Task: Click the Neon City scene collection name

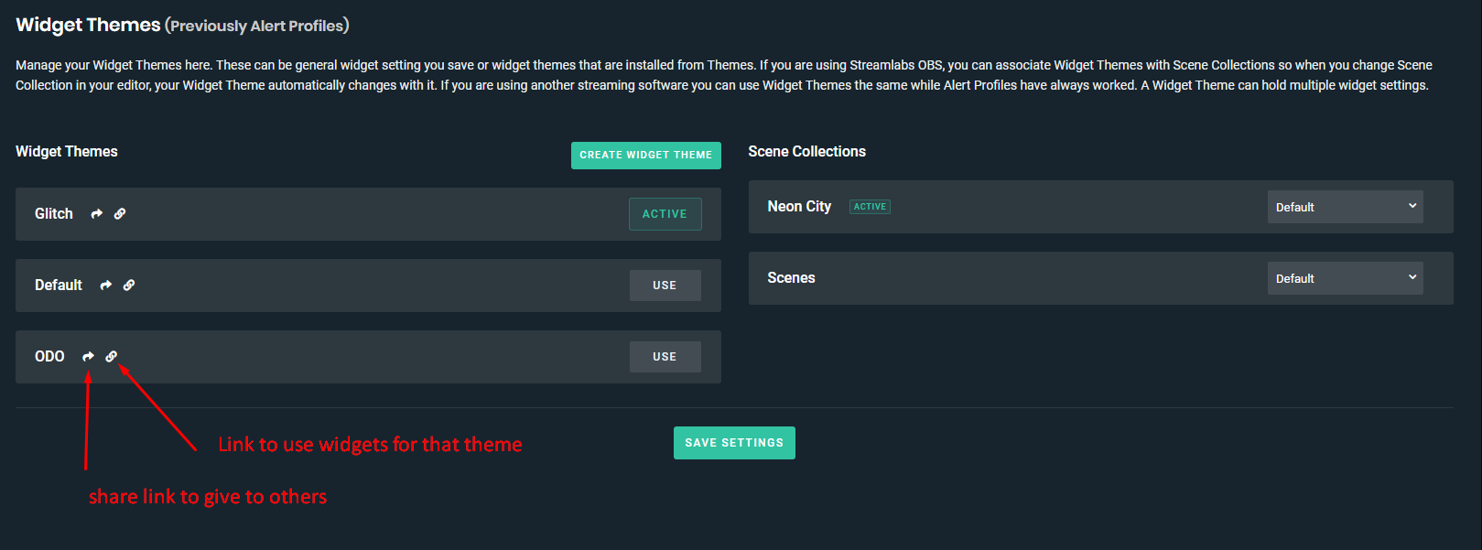Action: point(799,207)
